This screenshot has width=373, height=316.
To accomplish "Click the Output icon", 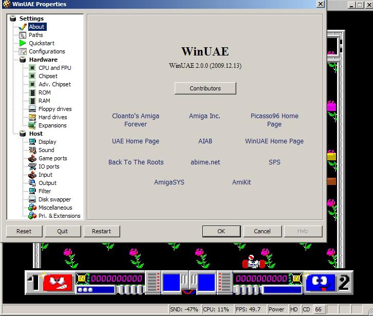I will click(x=32, y=183).
